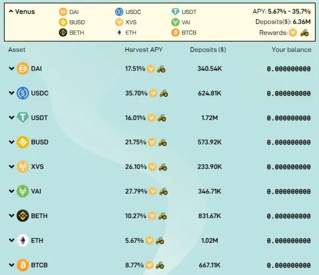
Task: Click the 340.54K deposits value for DAI
Action: click(x=210, y=69)
